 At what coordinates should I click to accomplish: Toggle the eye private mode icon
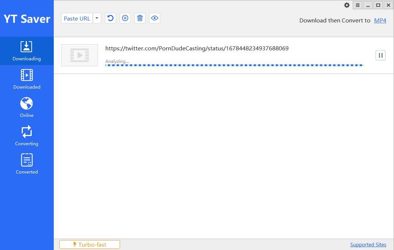[155, 18]
